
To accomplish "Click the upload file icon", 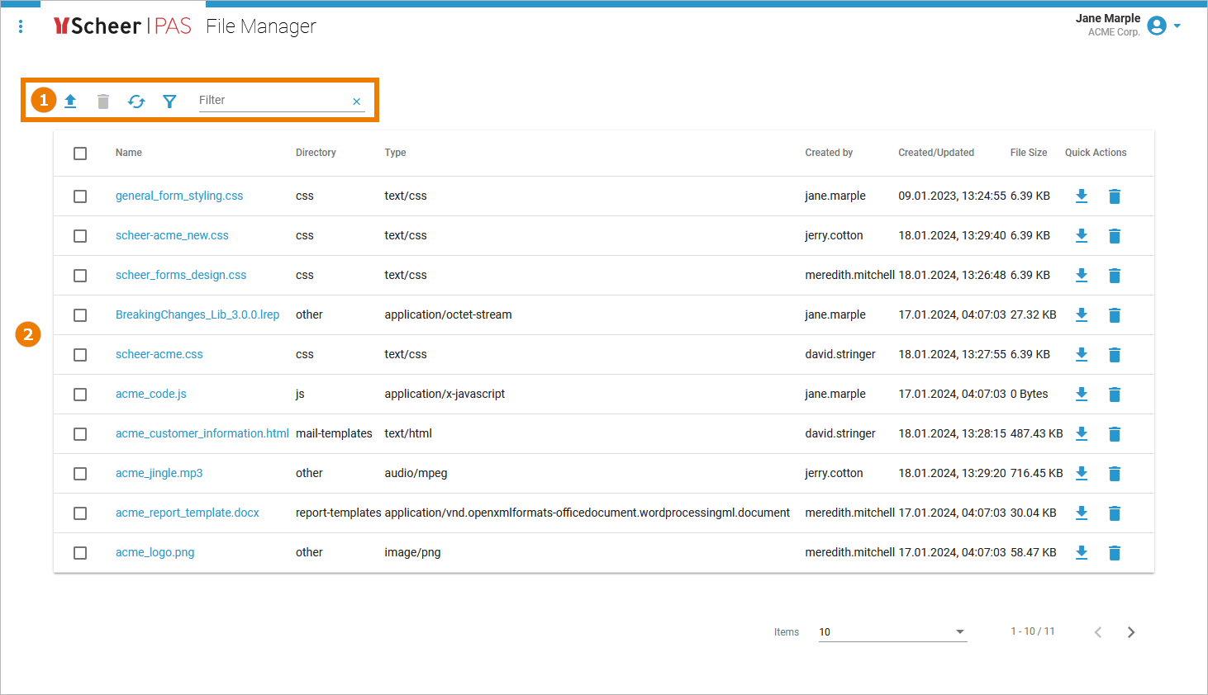I will [70, 101].
